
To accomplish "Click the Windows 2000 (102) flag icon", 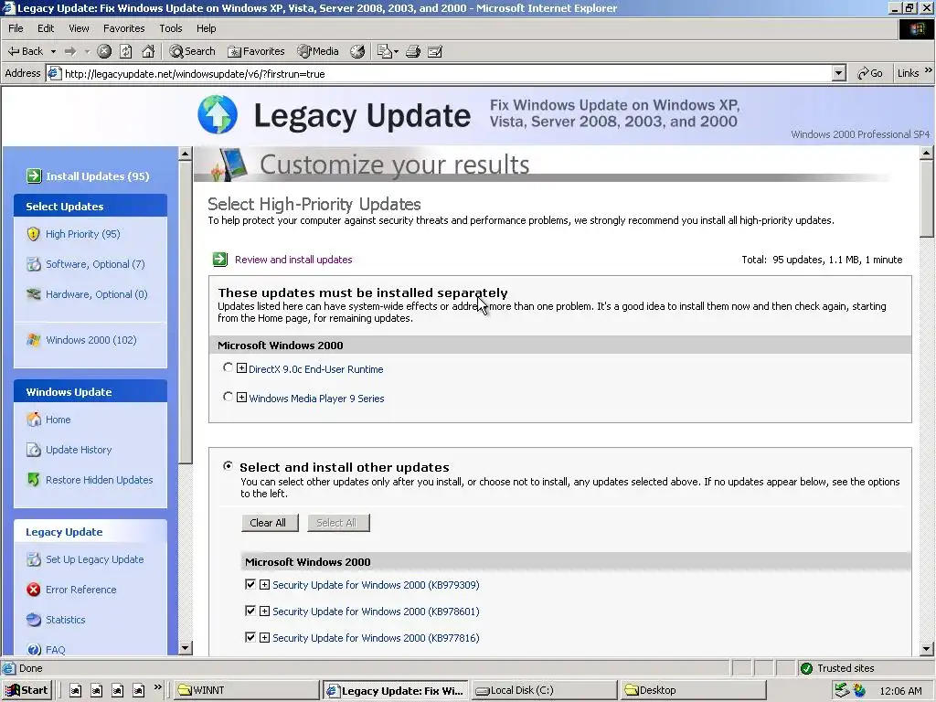I will pos(34,340).
